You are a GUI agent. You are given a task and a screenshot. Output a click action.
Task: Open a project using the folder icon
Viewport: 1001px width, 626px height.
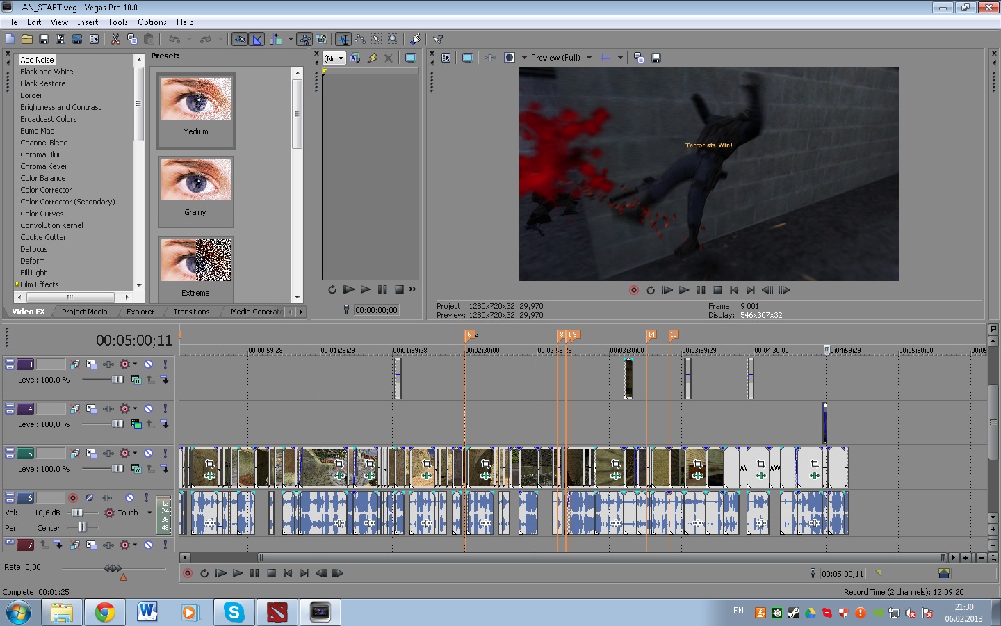[x=27, y=39]
